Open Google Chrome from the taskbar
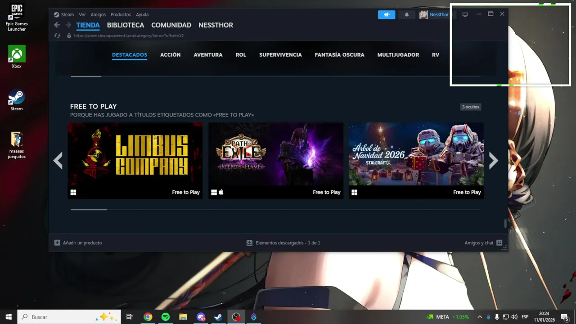This screenshot has height=324, width=576. coord(148,317)
